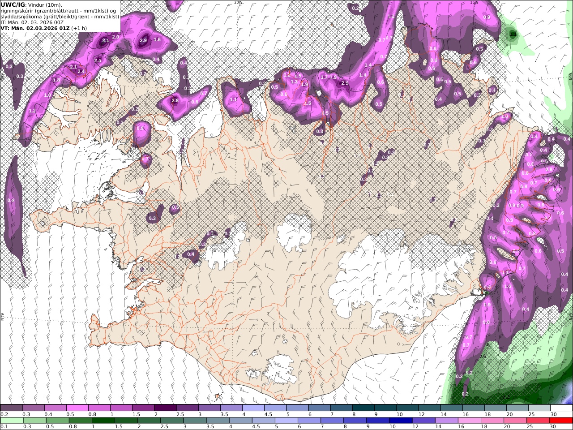573x430 pixels.
Task: Choose the white 30 swatch on the snow scale
Action: point(561,408)
